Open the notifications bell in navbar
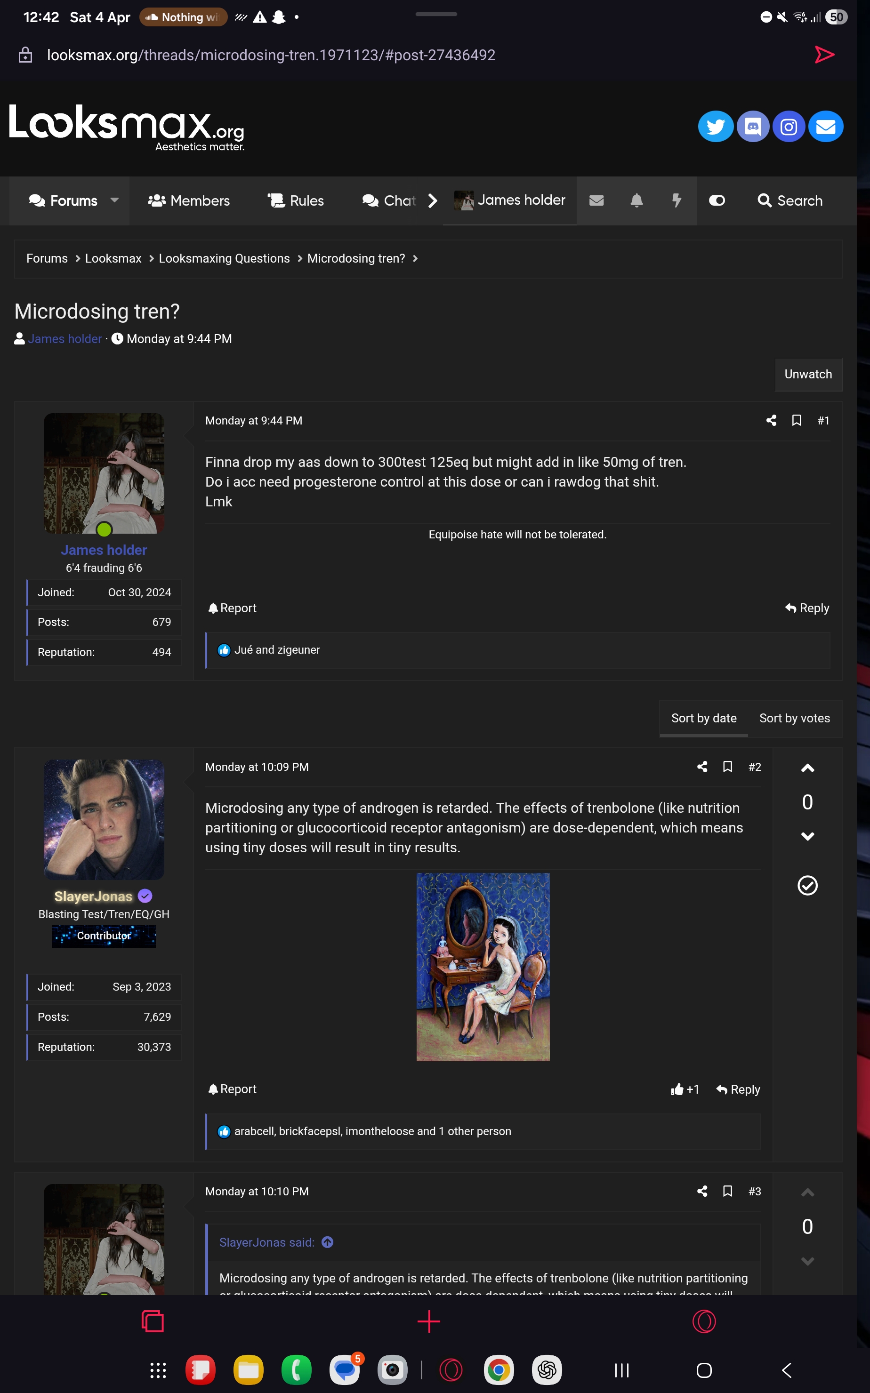The height and width of the screenshot is (1393, 870). click(x=636, y=201)
